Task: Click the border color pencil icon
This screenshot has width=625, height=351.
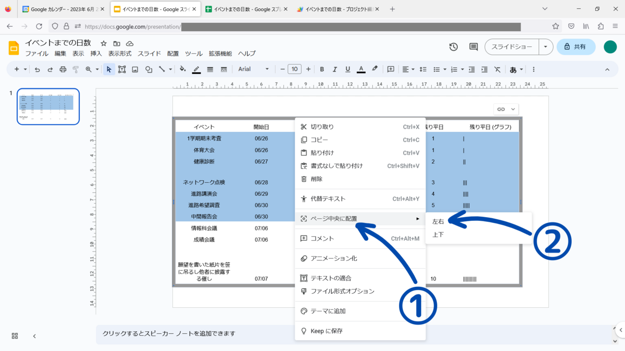Action: [196, 69]
